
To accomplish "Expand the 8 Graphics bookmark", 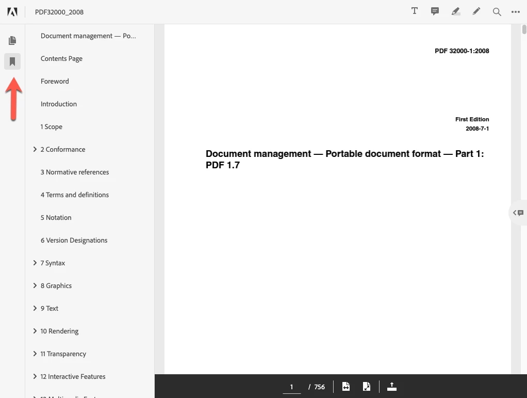I will [x=35, y=285].
